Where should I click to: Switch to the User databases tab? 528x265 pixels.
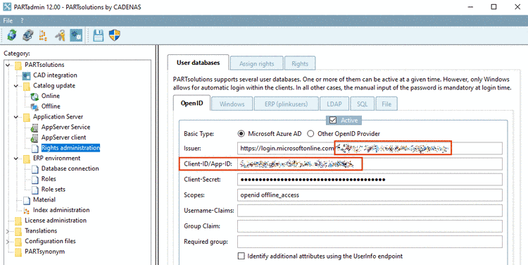(198, 63)
